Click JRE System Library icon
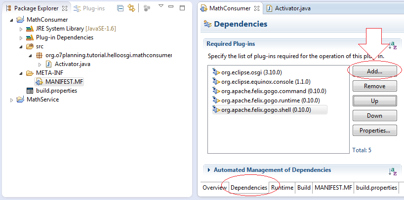This screenshot has width=404, height=200. [30, 29]
